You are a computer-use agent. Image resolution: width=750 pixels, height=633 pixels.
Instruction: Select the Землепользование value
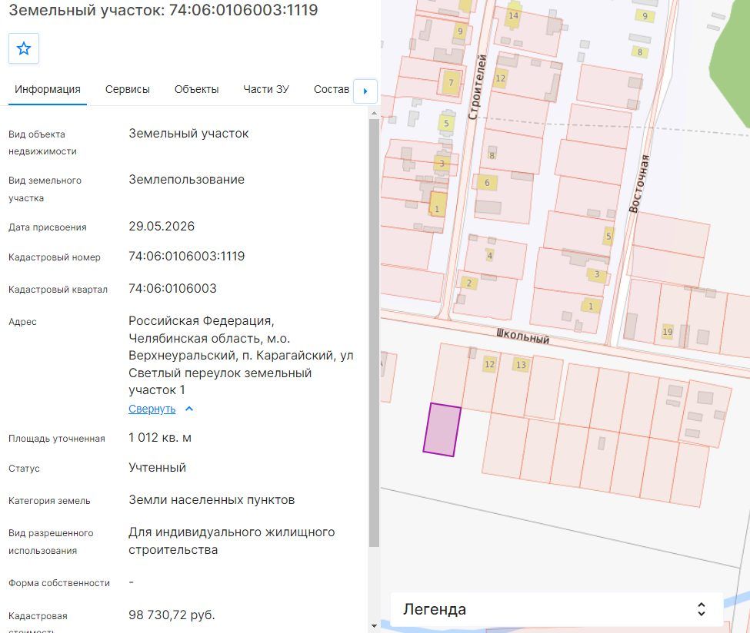pos(187,180)
